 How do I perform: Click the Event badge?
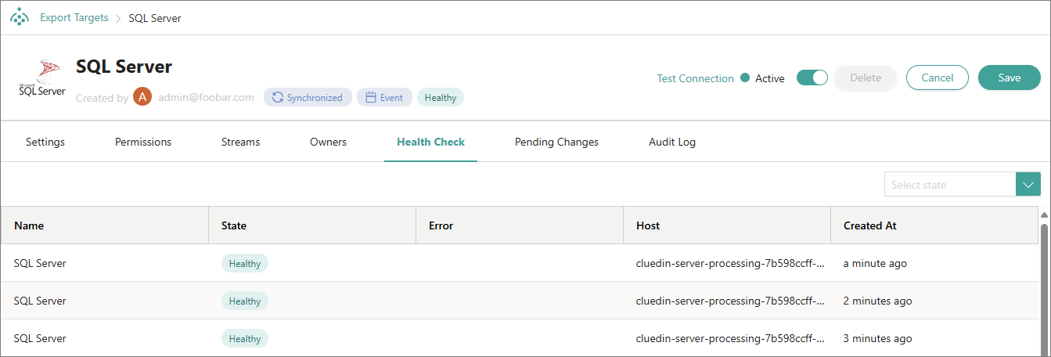(384, 98)
